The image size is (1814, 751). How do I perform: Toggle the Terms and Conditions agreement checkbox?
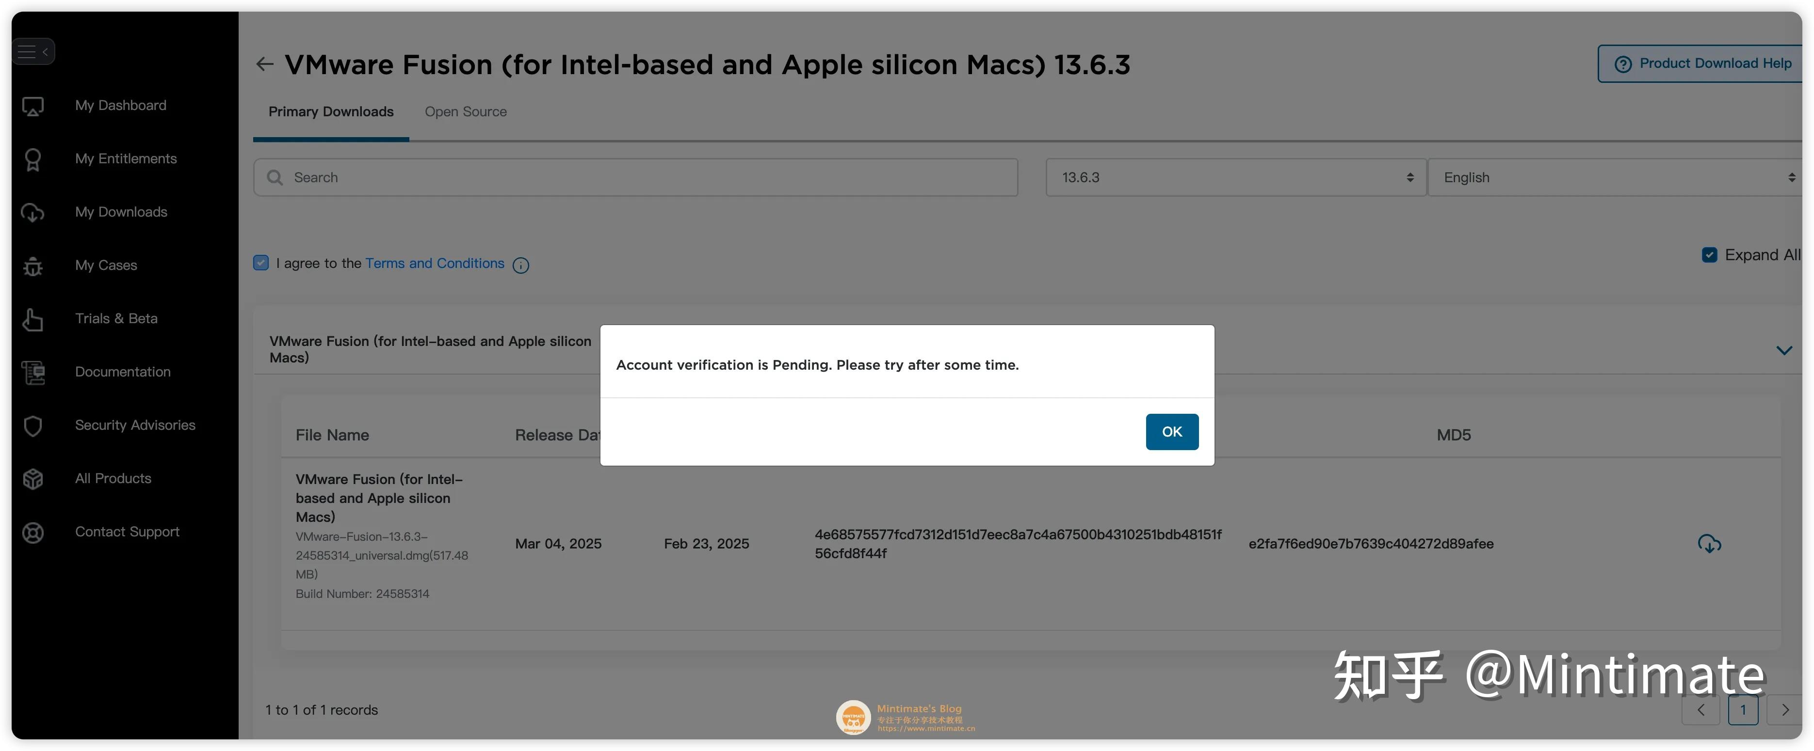(260, 262)
